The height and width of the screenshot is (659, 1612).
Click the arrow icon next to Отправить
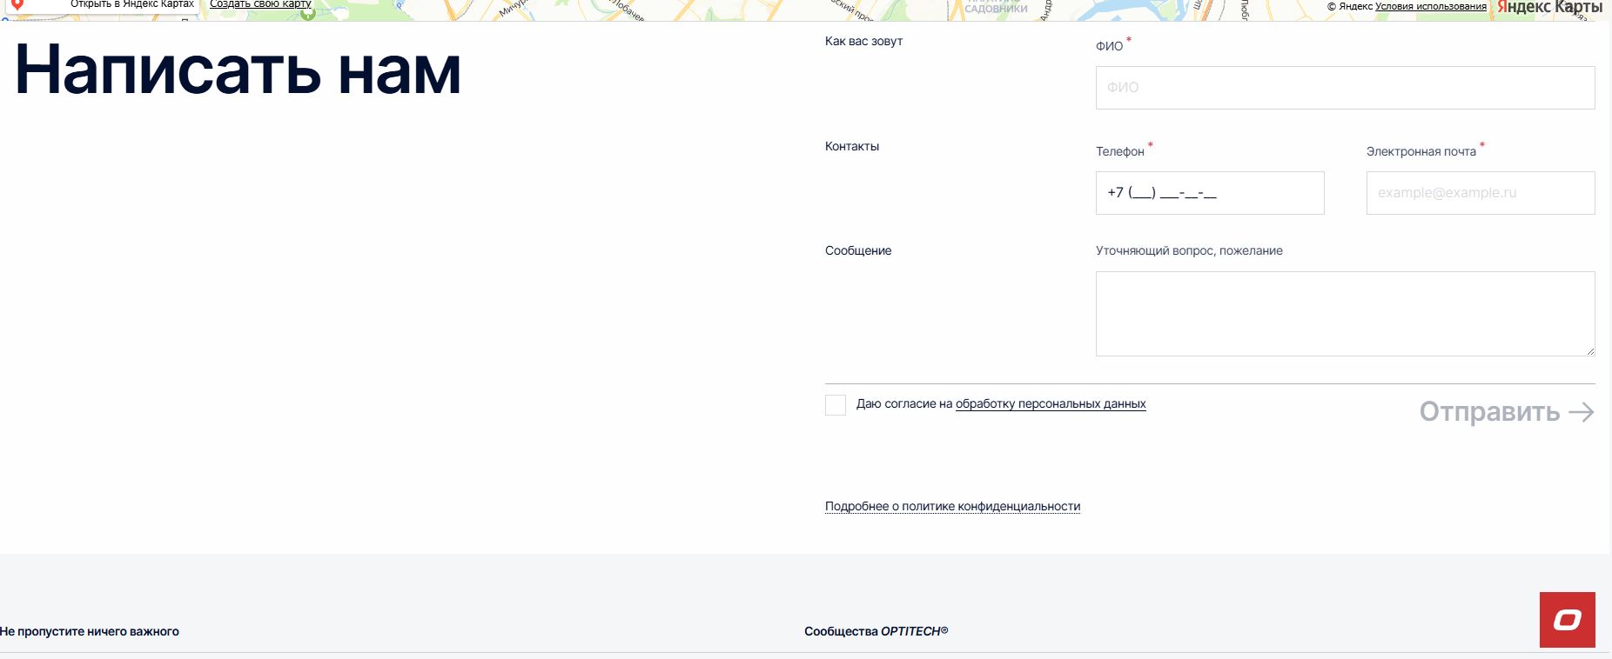point(1582,412)
